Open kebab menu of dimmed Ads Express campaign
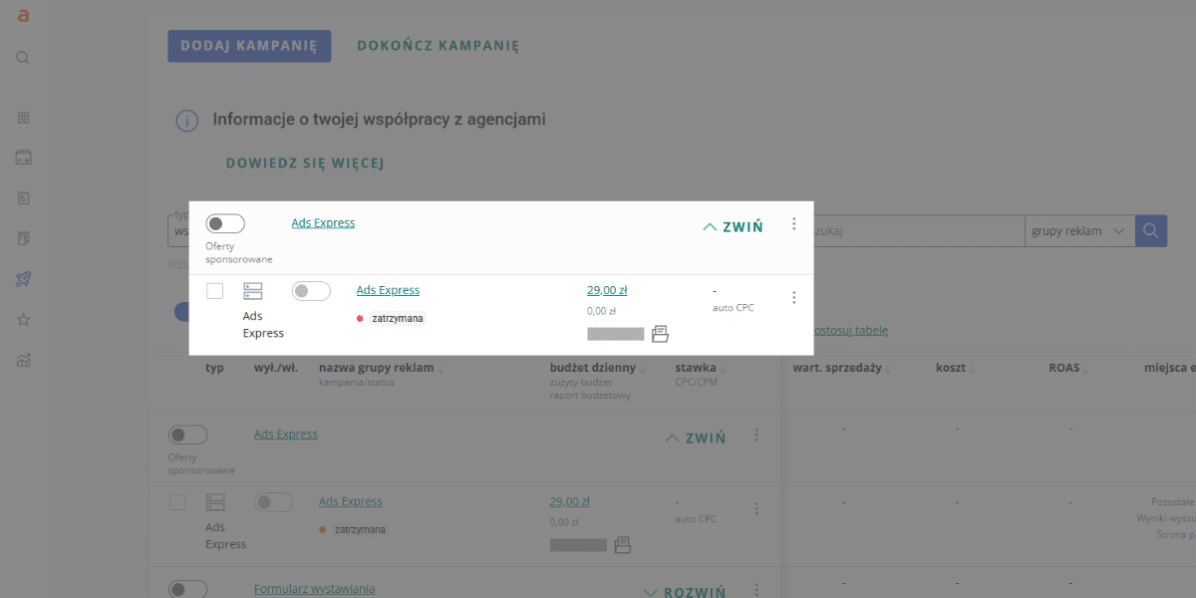 (x=756, y=436)
